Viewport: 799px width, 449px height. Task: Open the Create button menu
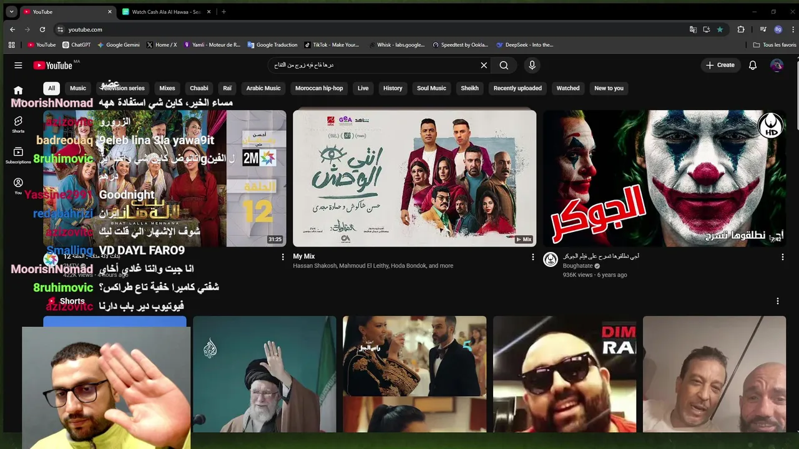(x=720, y=65)
